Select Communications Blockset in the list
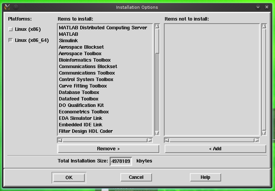Viewport: 275px width, 191px height. point(105,67)
